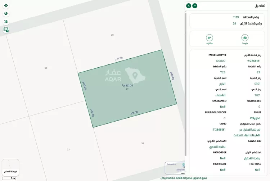Minimize the تفاصيل details panel

click(195, 6)
